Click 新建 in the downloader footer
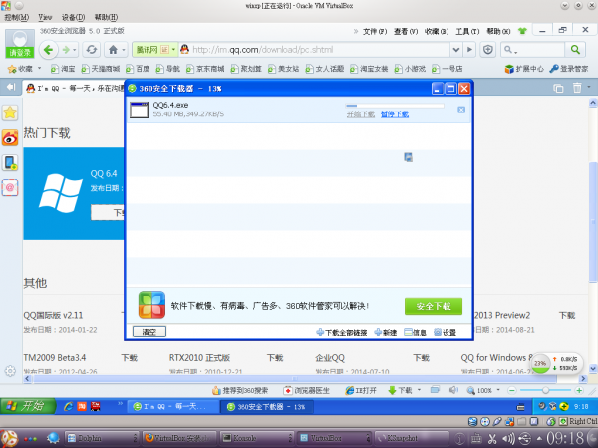The width and height of the screenshot is (598, 448). click(x=385, y=333)
